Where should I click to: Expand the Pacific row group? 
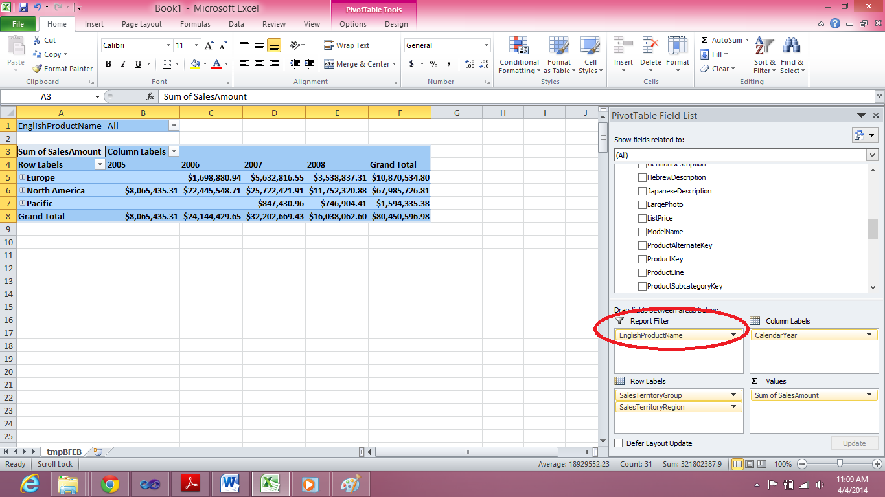pyautogui.click(x=23, y=203)
